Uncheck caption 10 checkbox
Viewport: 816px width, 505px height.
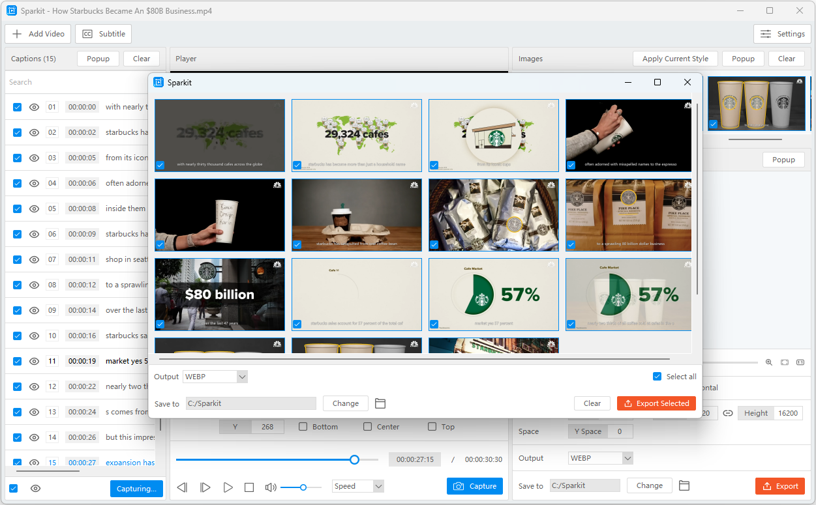[18, 336]
